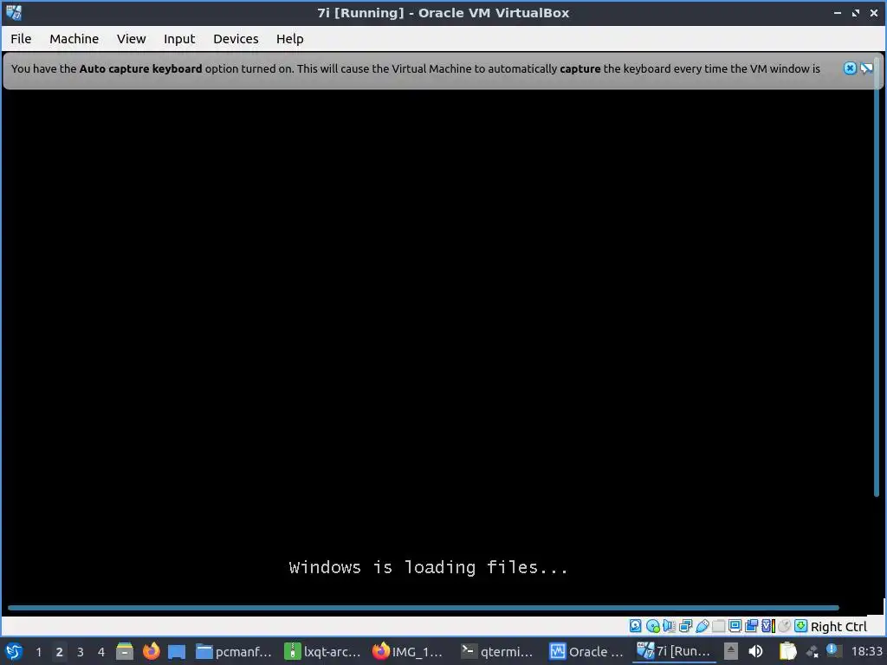Viewport: 887px width, 665px height.
Task: Click the Auto capture keyboard notification text
Action: pyautogui.click(x=416, y=69)
